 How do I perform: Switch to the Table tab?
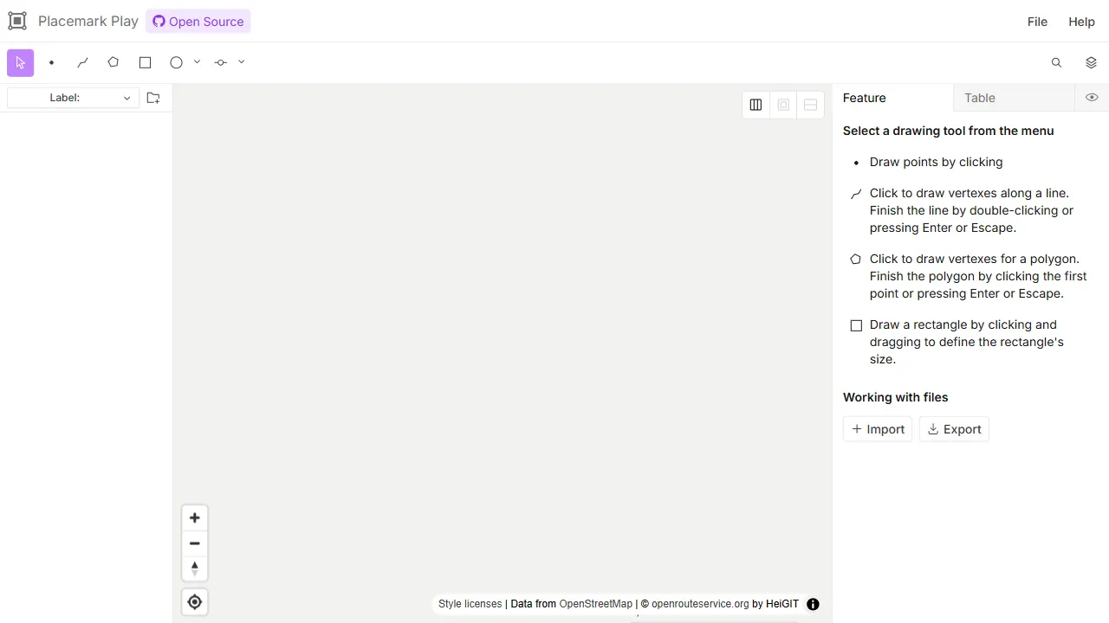tap(1014, 98)
